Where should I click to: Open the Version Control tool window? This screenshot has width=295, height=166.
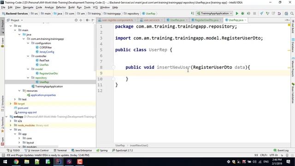pos(37,150)
